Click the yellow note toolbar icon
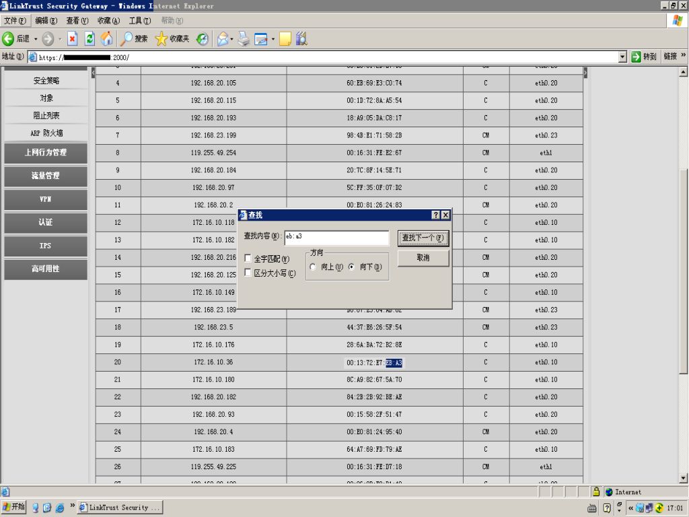The height and width of the screenshot is (517, 689). pos(285,39)
